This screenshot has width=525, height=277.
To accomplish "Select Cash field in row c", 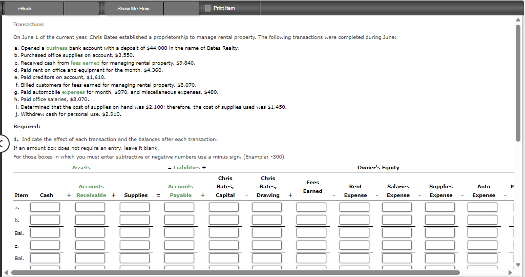I will [45, 246].
